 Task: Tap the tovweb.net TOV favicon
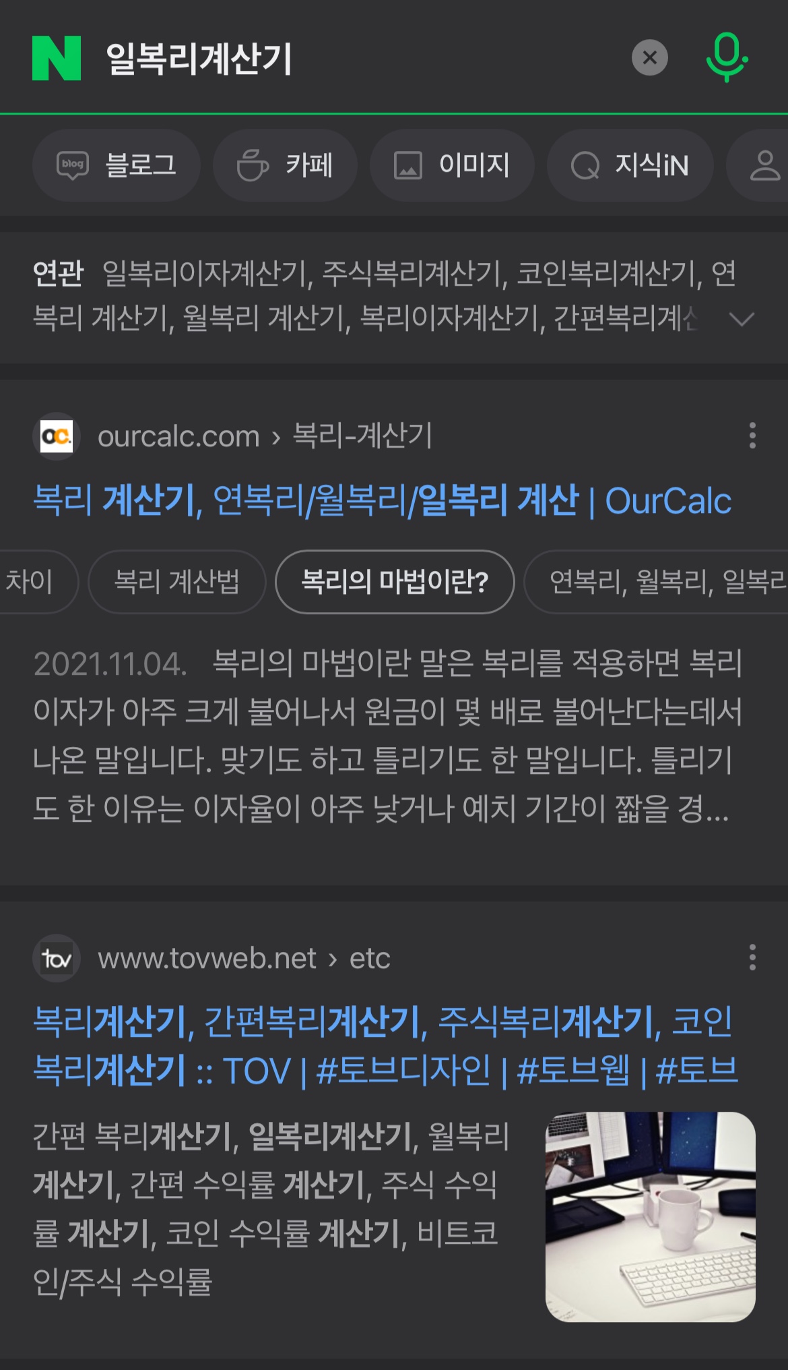[x=57, y=958]
